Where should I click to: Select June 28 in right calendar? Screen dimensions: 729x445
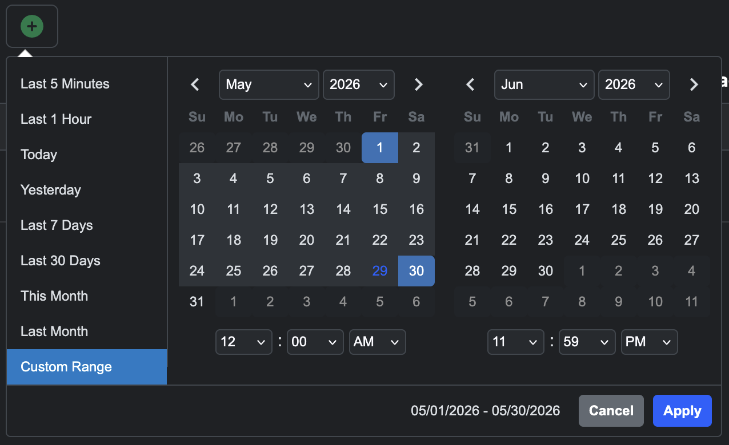472,271
